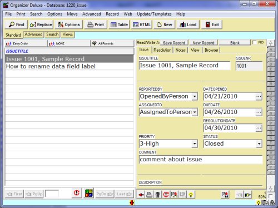
Task: Open the Entry Order sort selector
Action: point(26,43)
